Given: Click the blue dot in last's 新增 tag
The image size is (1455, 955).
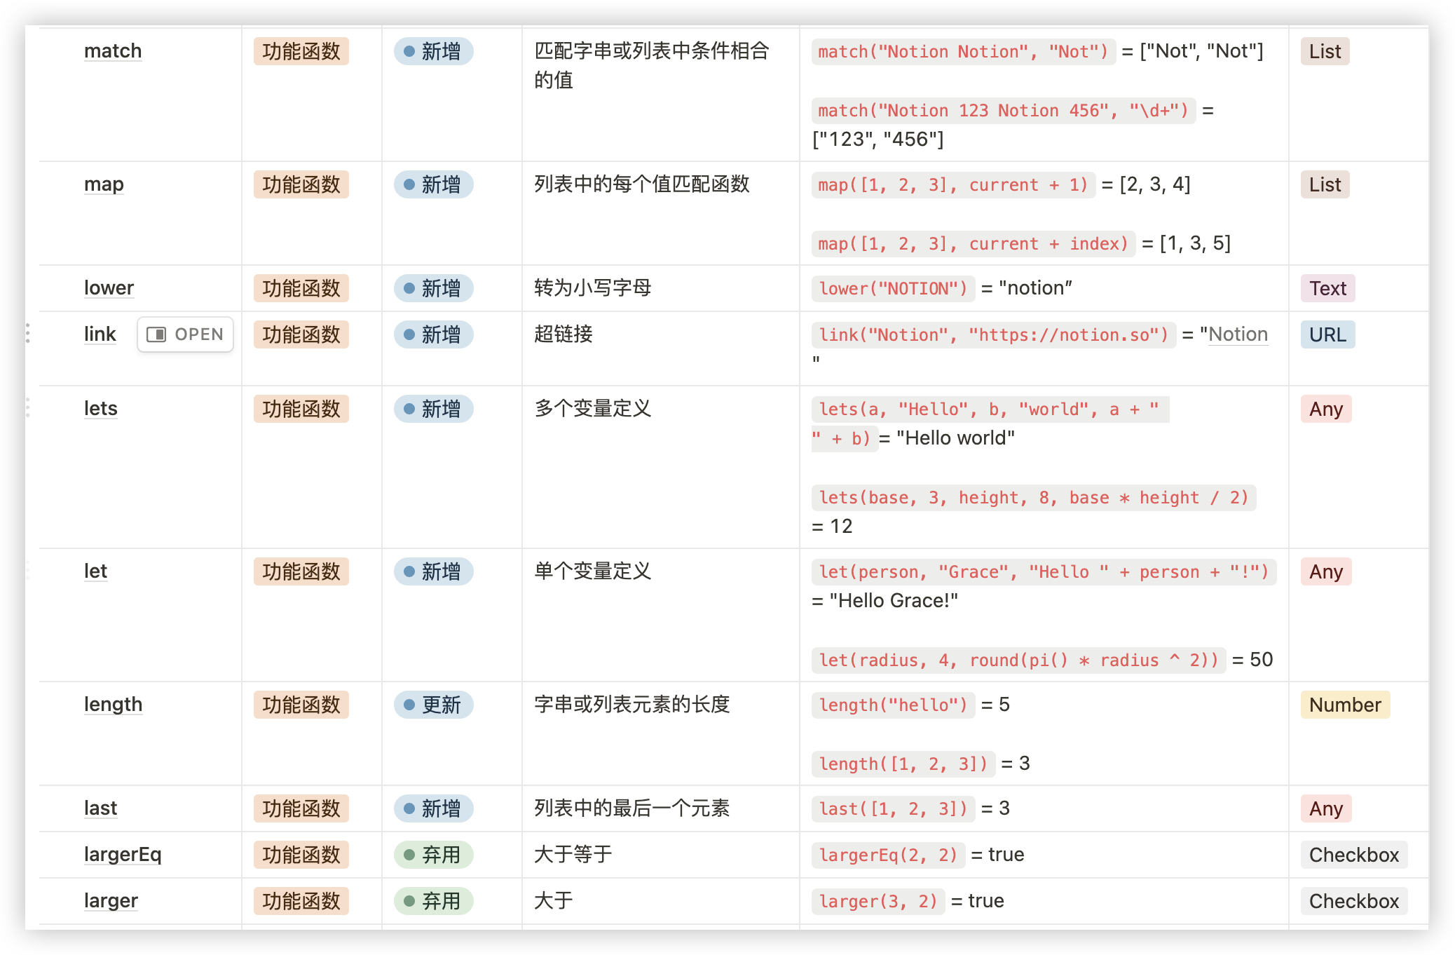Looking at the screenshot, I should 410,808.
